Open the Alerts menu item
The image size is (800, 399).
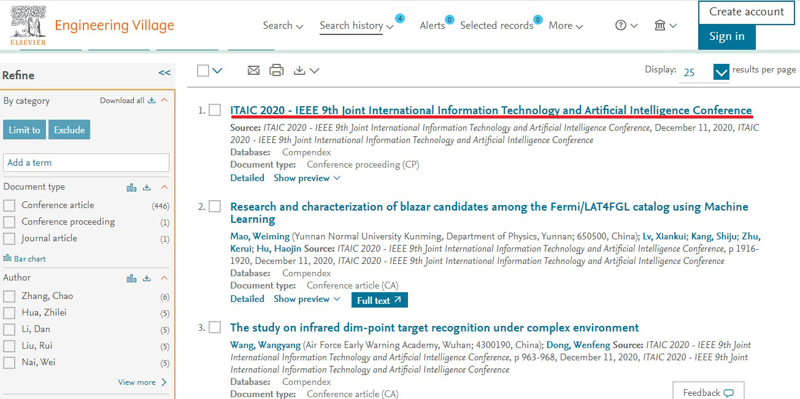coord(433,26)
